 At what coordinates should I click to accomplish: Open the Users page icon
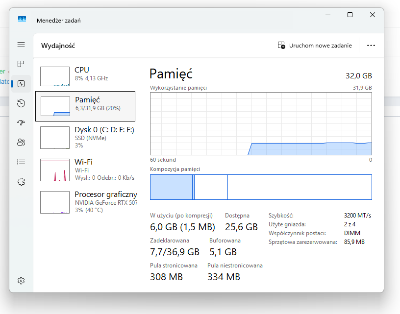pos(21,142)
